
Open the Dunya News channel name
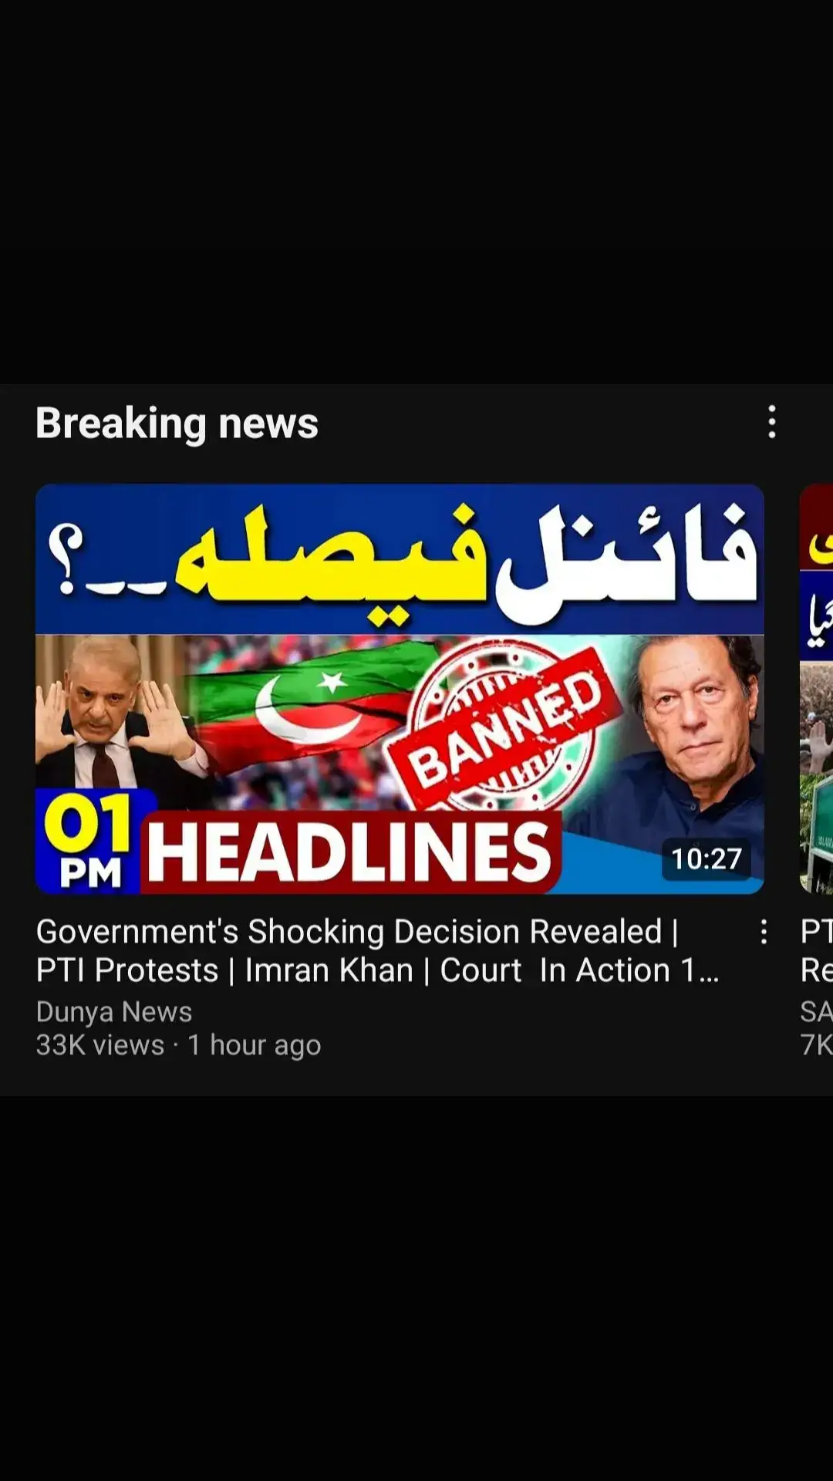click(114, 1011)
